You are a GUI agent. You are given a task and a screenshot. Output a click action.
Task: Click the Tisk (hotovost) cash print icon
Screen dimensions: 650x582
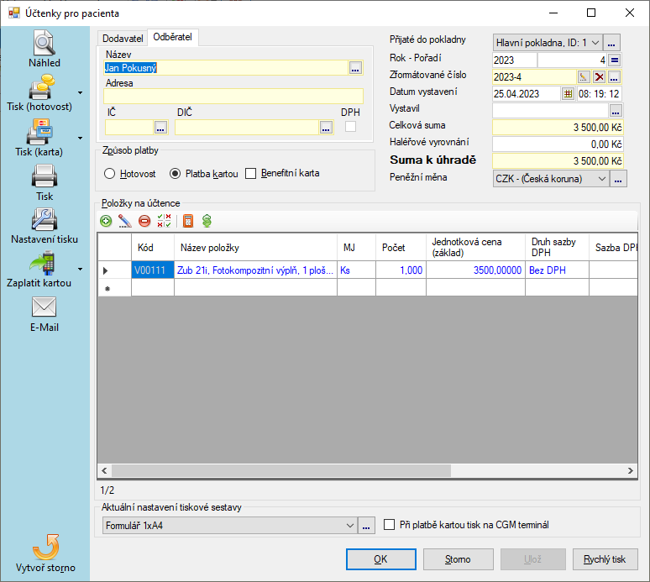[42, 87]
